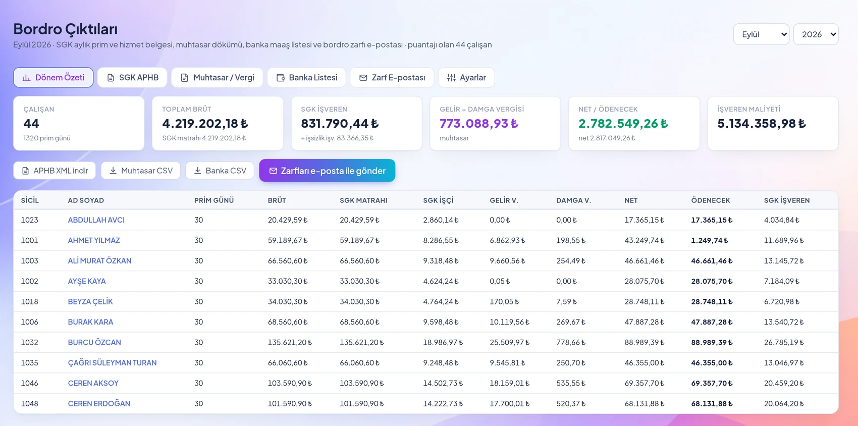Download APHB XML file
This screenshot has width=858, height=426.
[x=55, y=171]
